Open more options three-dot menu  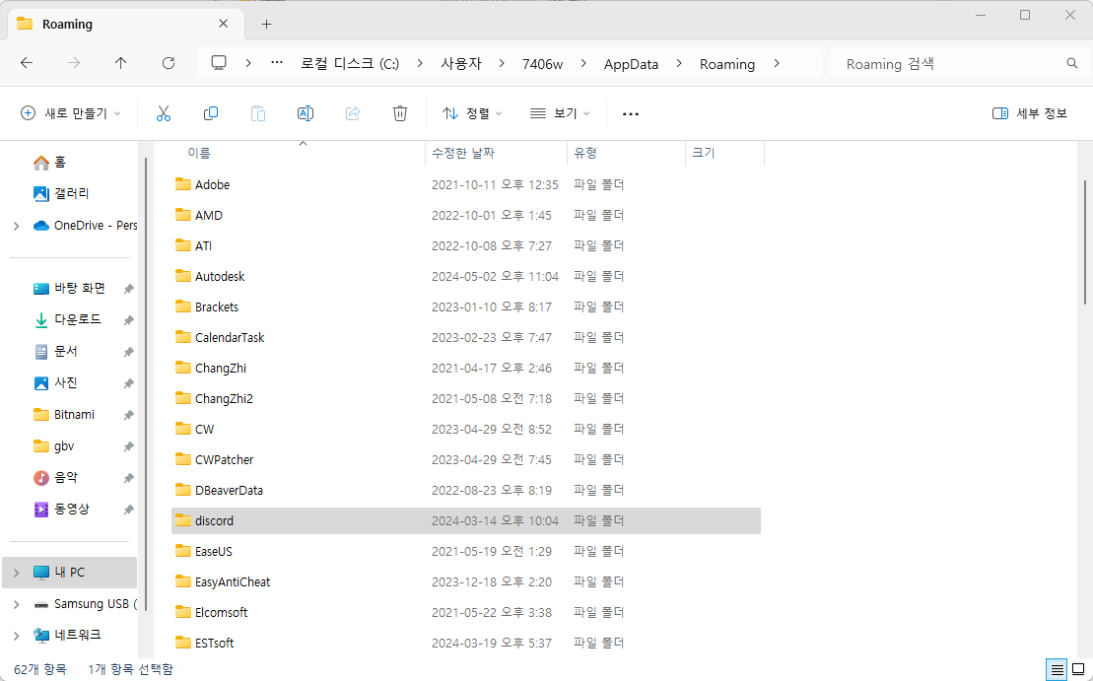630,113
